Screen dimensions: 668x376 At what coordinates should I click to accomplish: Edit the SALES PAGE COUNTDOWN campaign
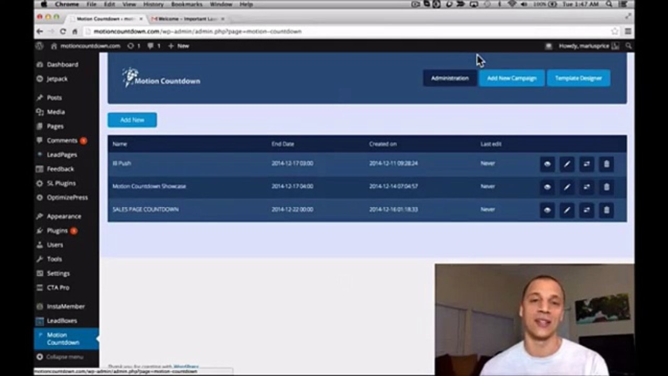coord(567,210)
